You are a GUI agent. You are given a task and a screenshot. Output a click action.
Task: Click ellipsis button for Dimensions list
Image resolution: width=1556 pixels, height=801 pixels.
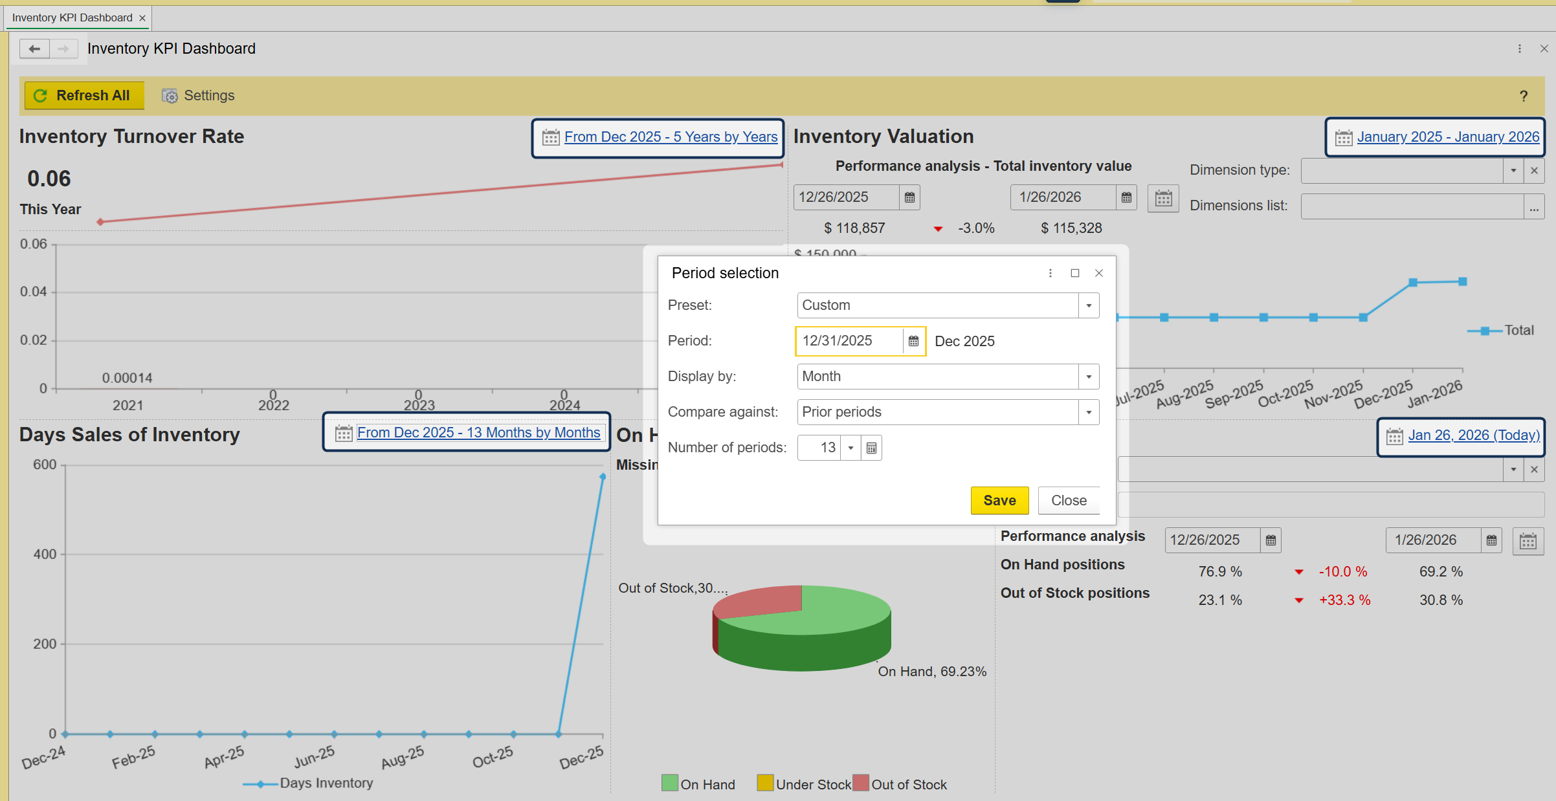(x=1533, y=207)
